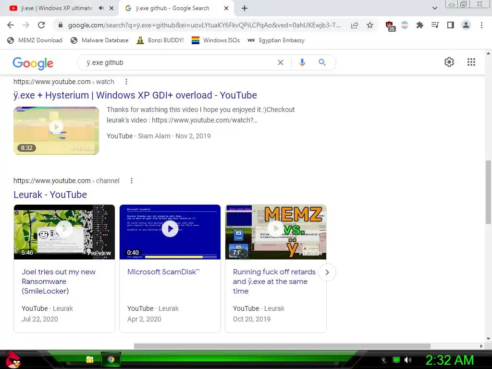Screen dimensions: 492x369
Task: Reload the Google search page
Action: (41, 25)
